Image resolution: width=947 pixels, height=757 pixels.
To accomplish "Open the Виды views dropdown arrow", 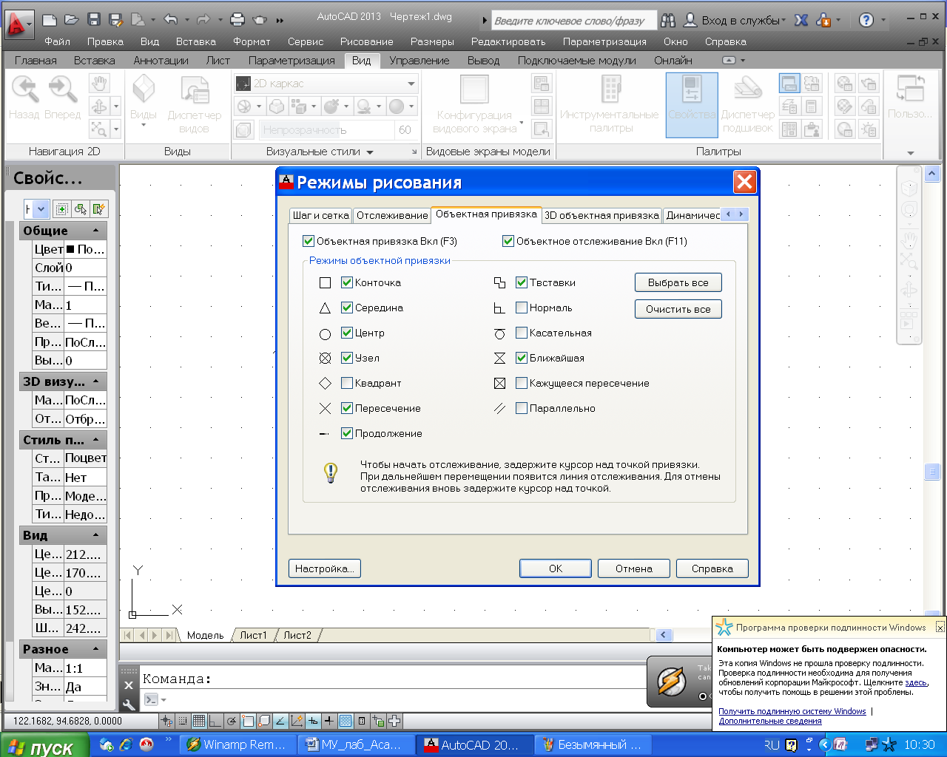I will pyautogui.click(x=144, y=126).
